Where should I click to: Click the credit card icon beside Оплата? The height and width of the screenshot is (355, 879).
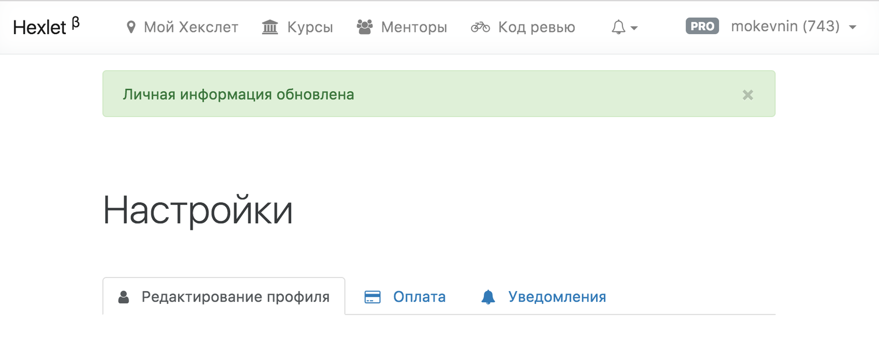[x=372, y=297]
